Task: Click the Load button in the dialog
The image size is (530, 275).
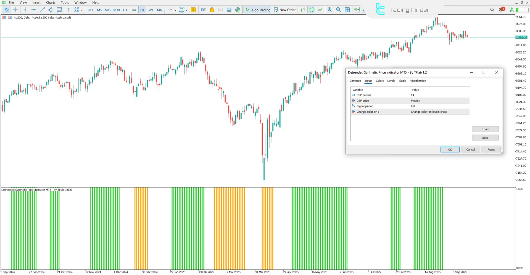Action: pos(485,129)
